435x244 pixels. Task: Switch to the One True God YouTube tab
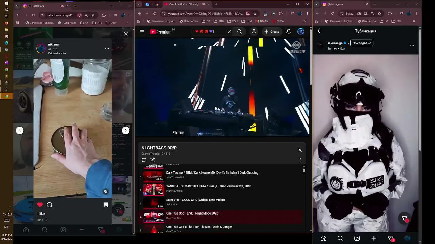(185, 4)
